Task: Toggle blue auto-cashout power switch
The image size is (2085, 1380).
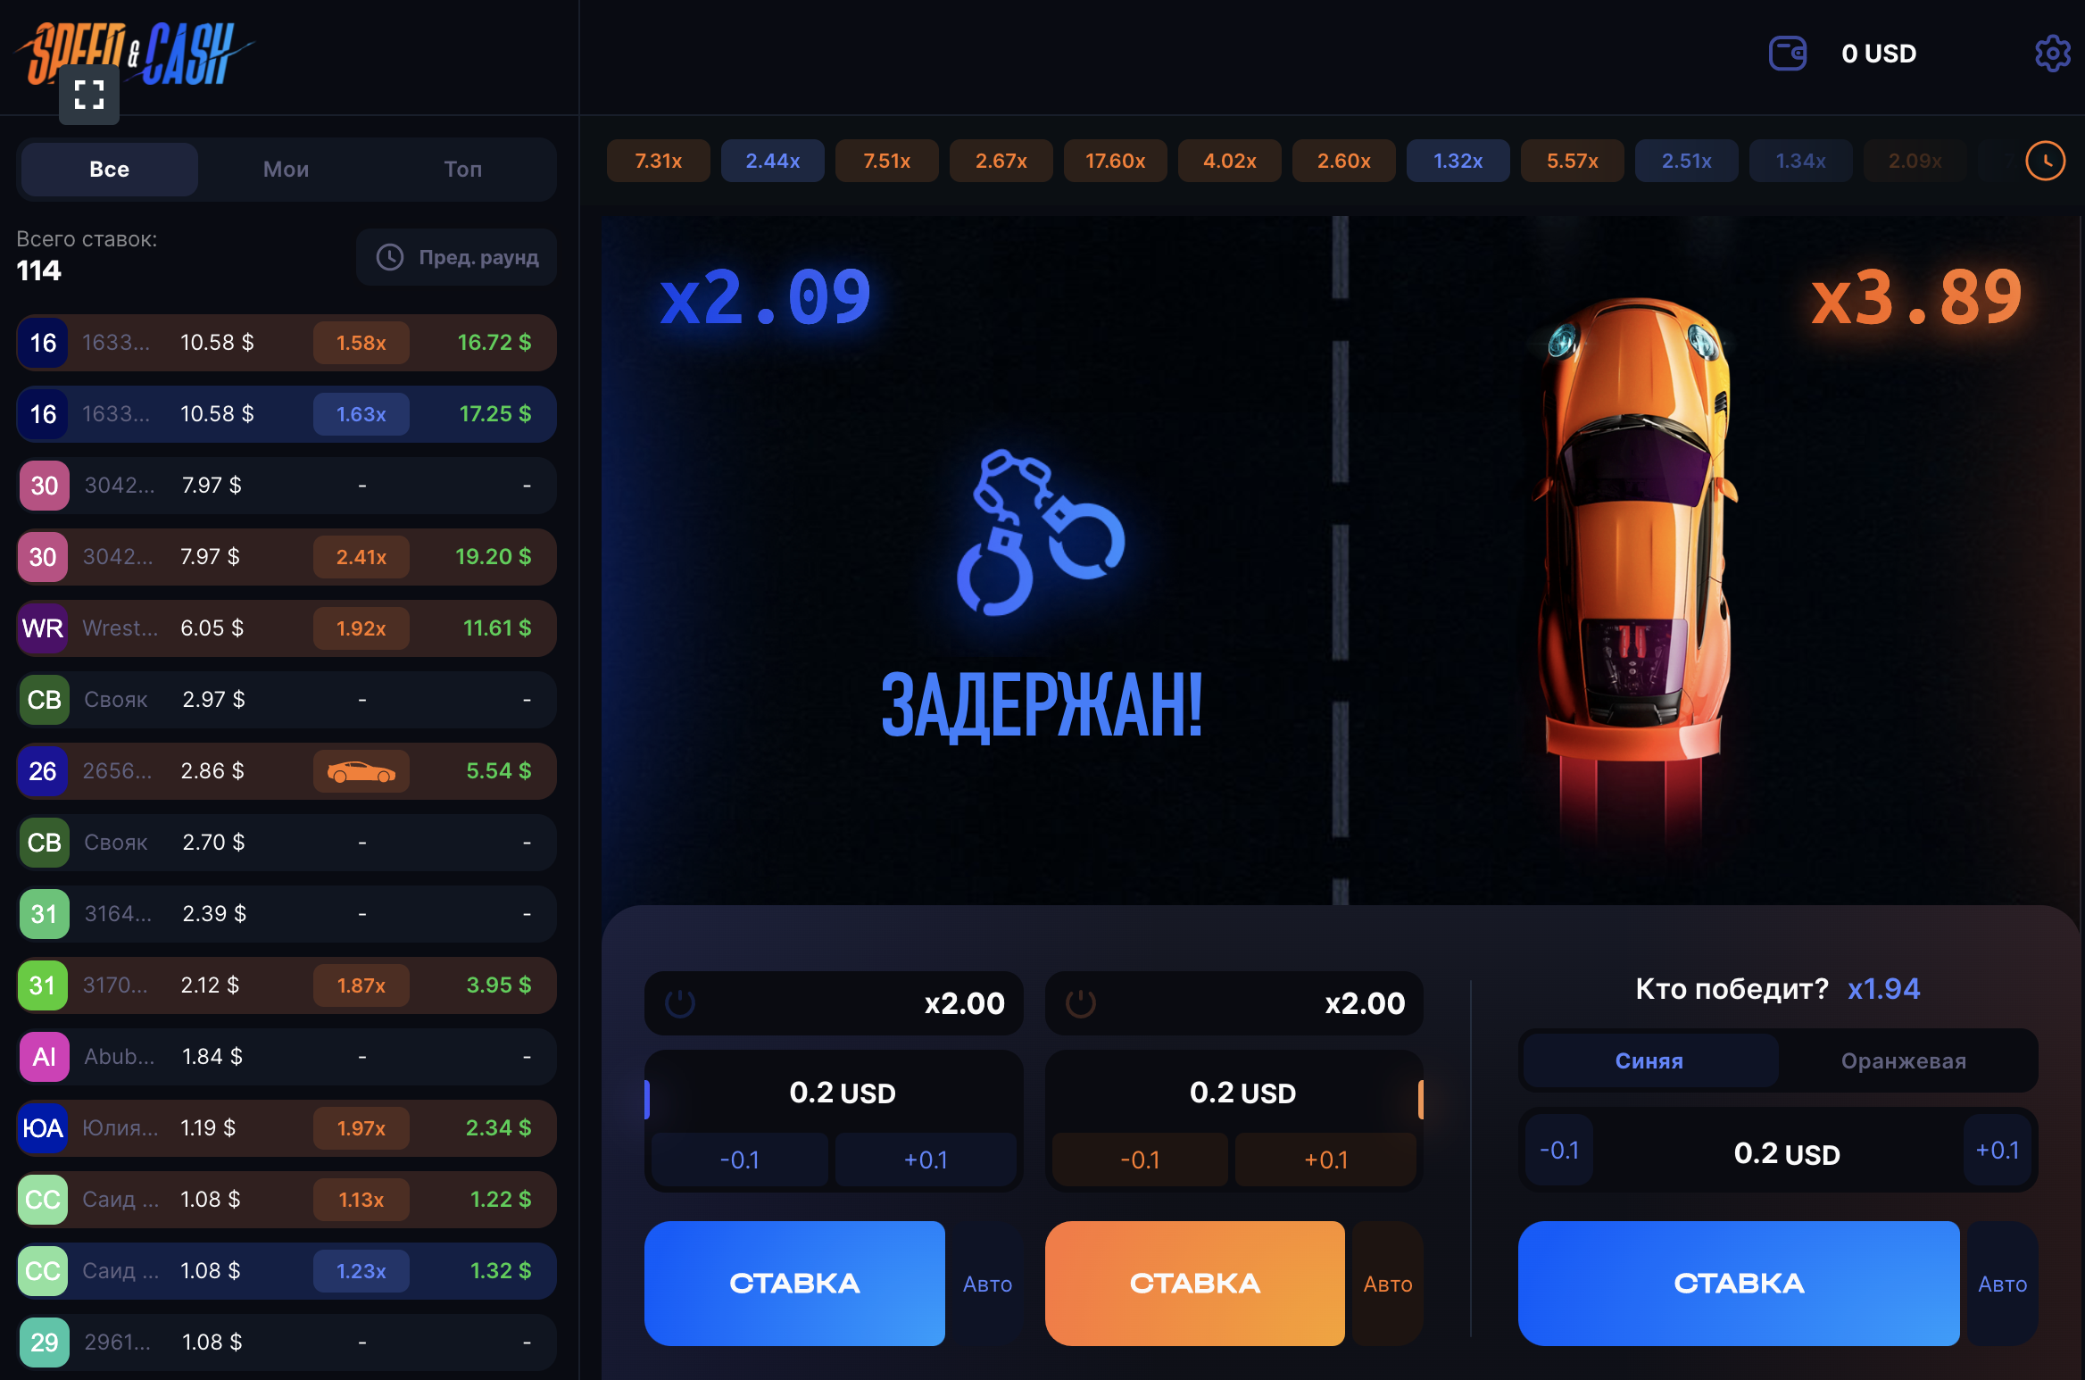Action: click(680, 1003)
